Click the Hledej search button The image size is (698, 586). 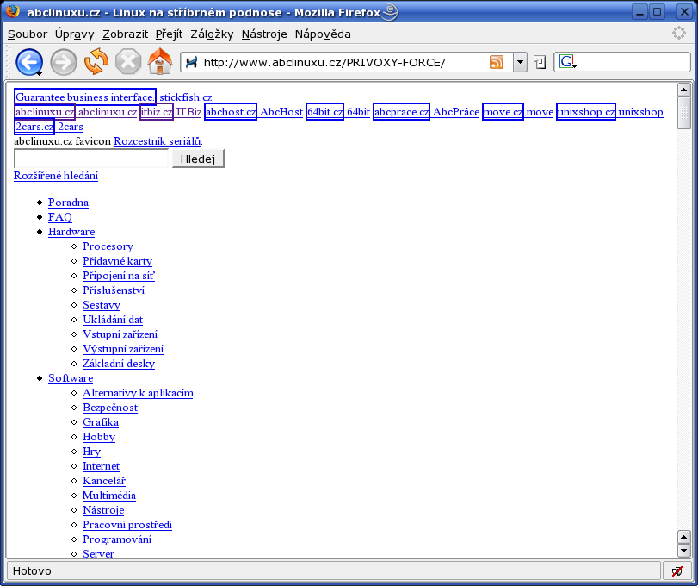point(198,159)
